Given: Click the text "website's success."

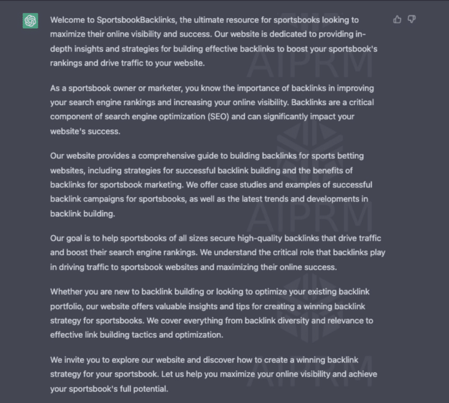Looking at the screenshot, I should [85, 131].
